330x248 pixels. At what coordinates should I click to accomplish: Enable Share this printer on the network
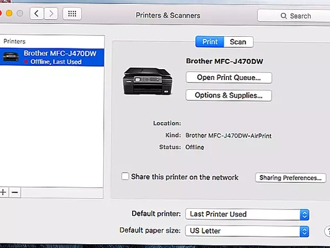tap(125, 176)
